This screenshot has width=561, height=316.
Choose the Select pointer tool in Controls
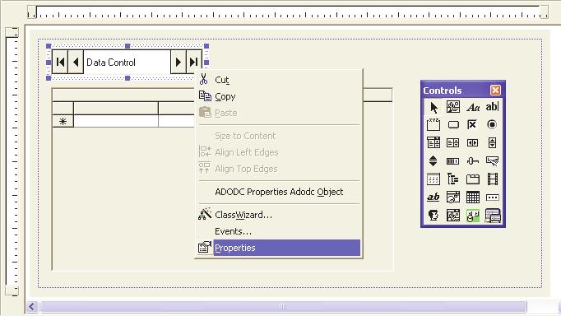tap(433, 107)
